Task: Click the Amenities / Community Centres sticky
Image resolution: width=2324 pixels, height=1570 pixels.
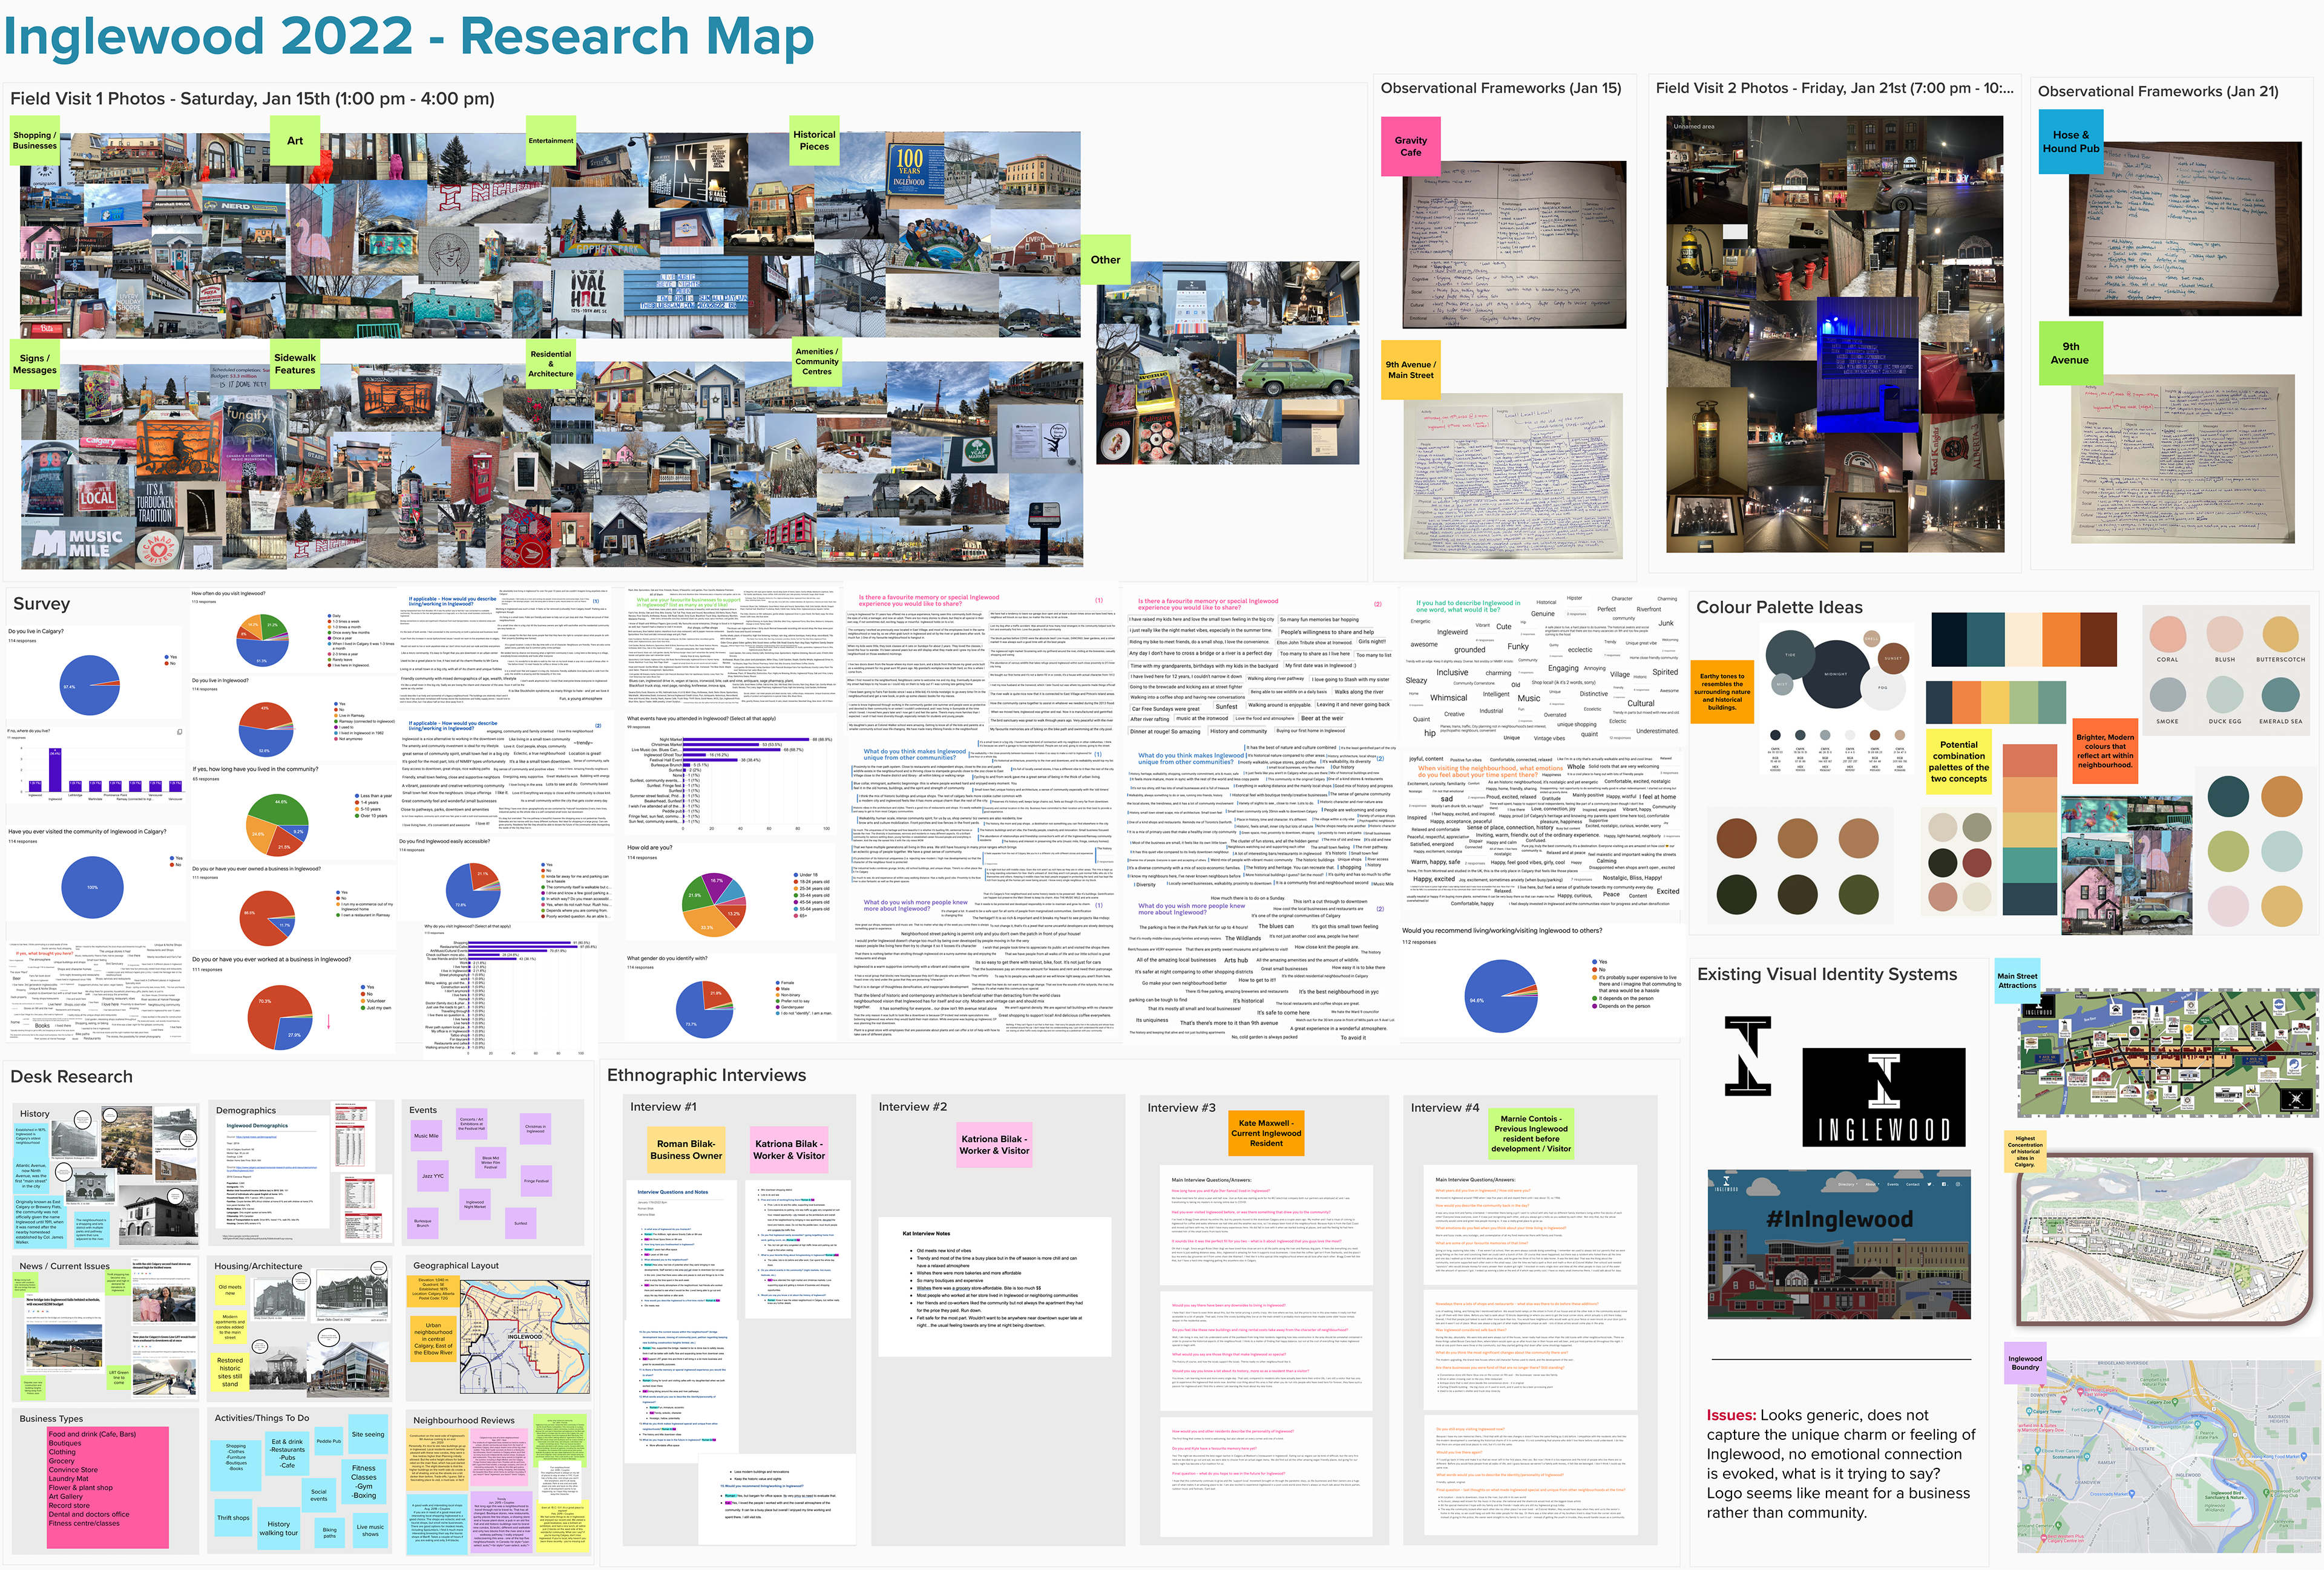Action: click(816, 362)
